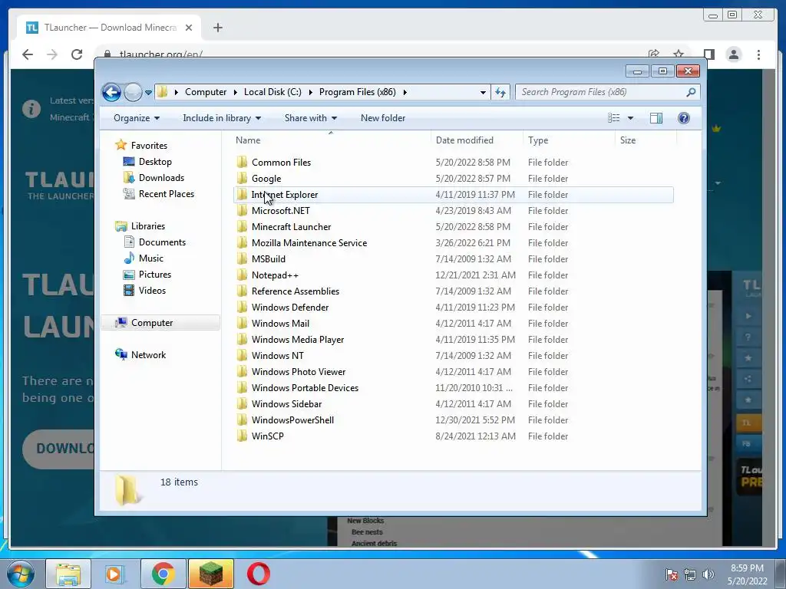Click the Change your view icon
786x589 pixels.
(x=614, y=118)
